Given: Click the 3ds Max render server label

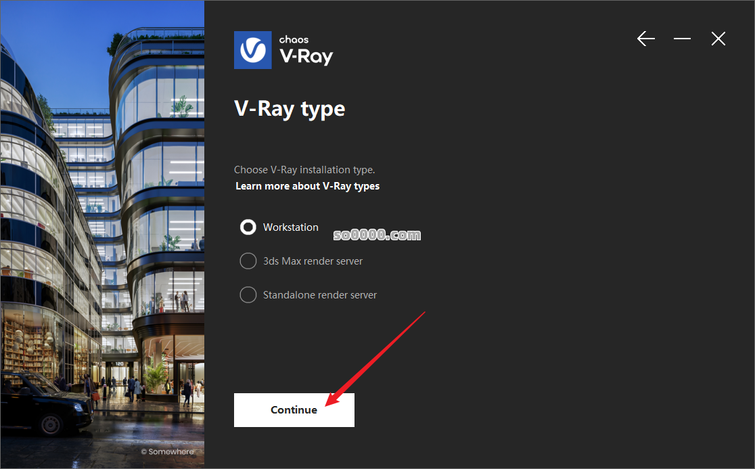Looking at the screenshot, I should [x=313, y=261].
